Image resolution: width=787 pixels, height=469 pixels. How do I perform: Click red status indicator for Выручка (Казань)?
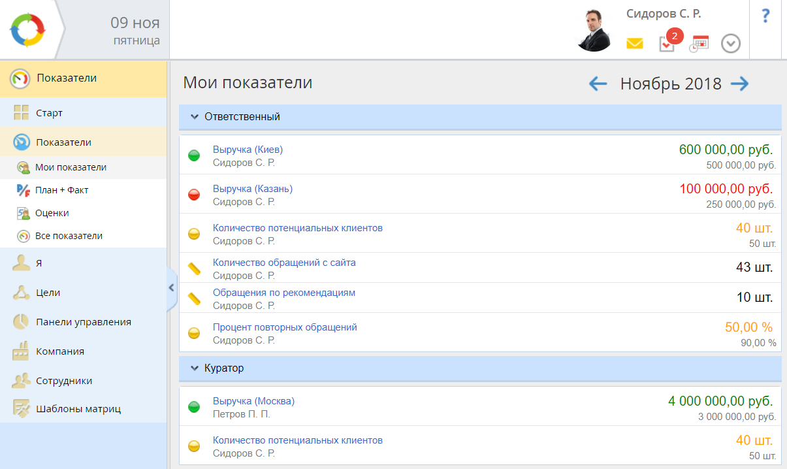[x=194, y=195]
